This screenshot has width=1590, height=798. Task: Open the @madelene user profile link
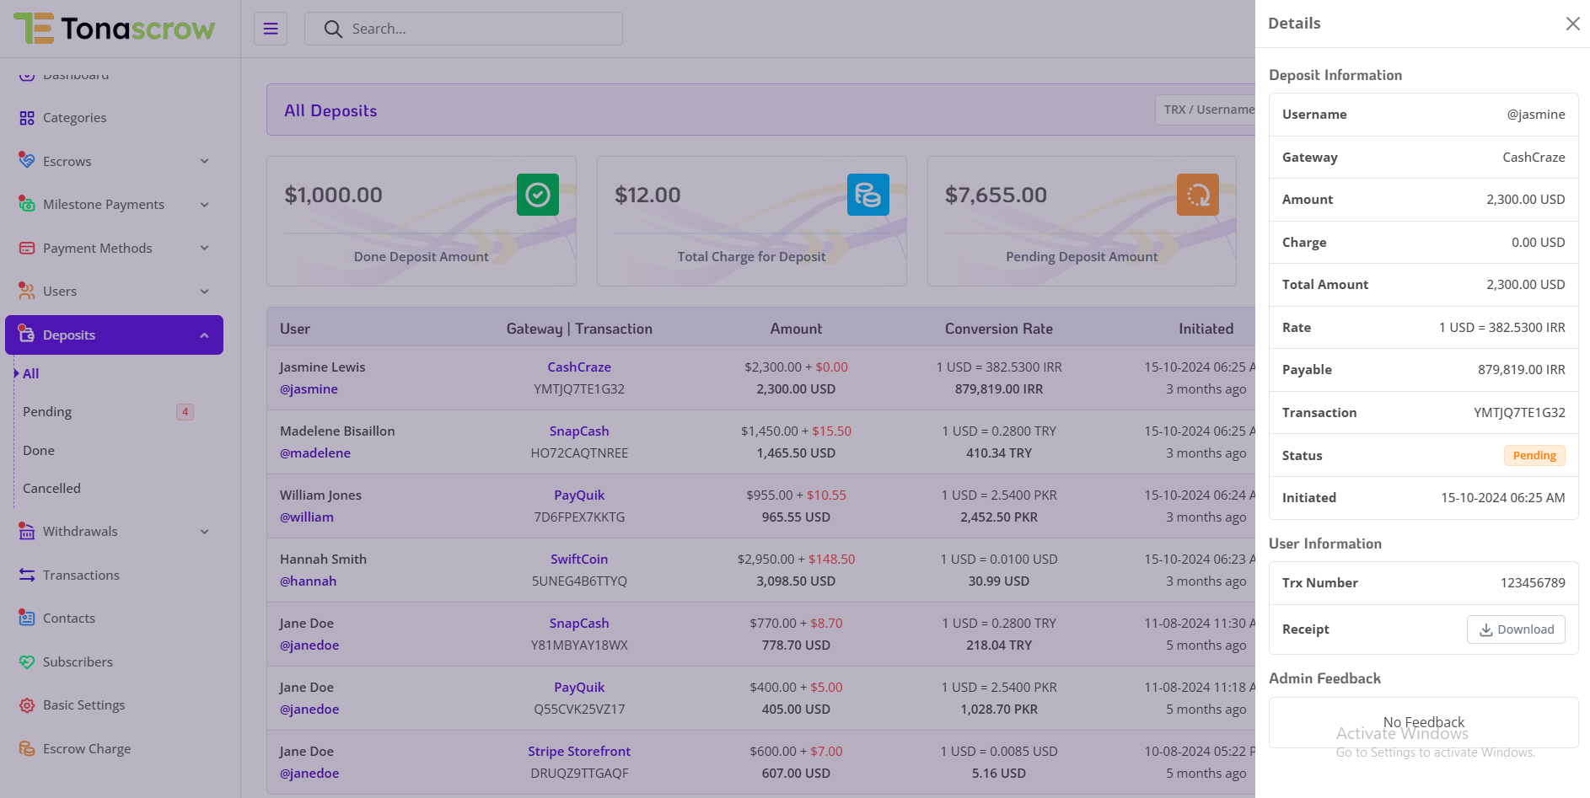click(315, 453)
